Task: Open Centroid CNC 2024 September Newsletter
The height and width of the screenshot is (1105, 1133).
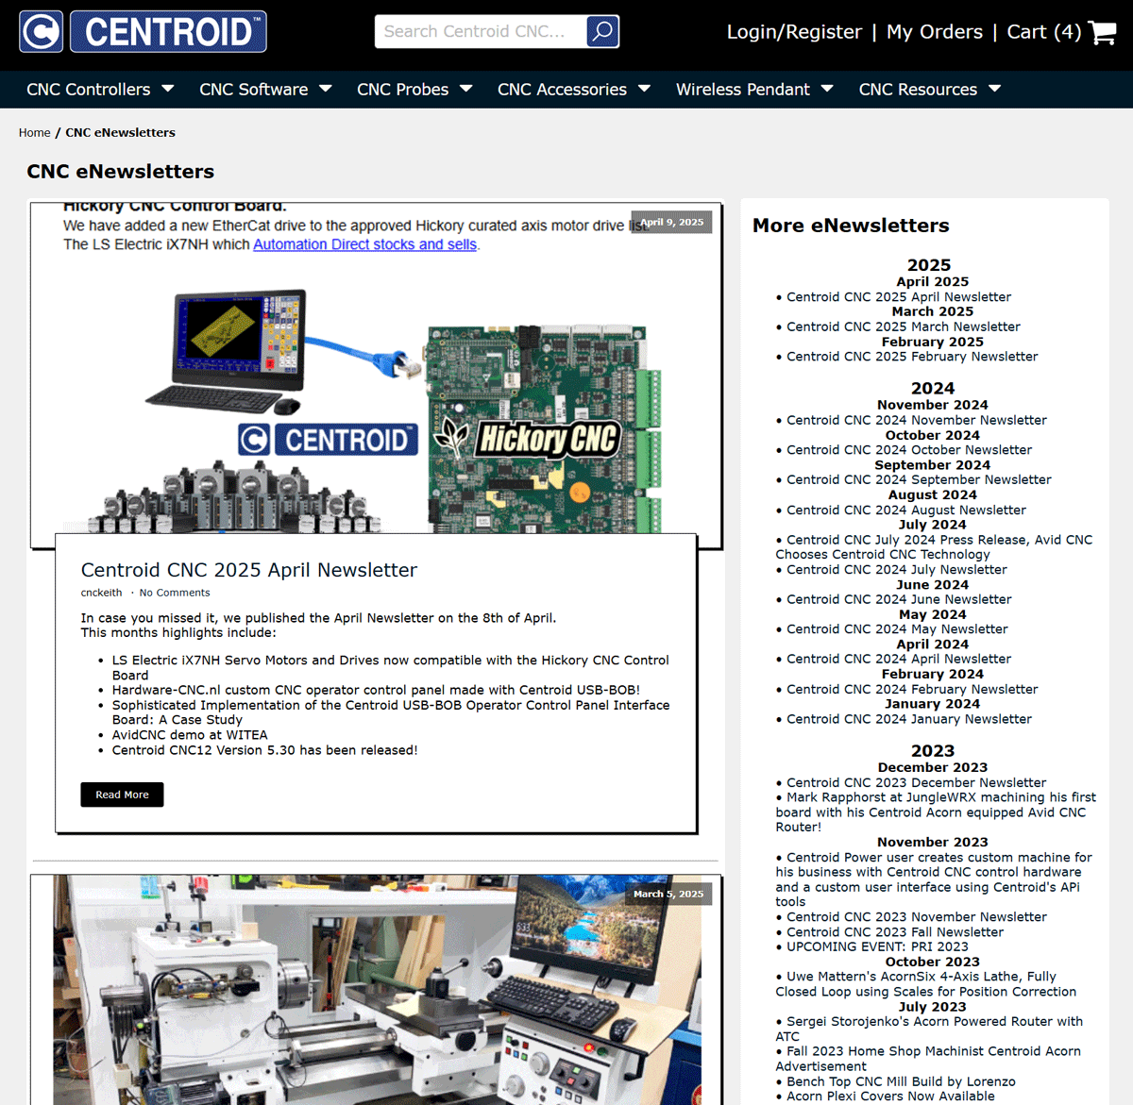Action: point(919,480)
